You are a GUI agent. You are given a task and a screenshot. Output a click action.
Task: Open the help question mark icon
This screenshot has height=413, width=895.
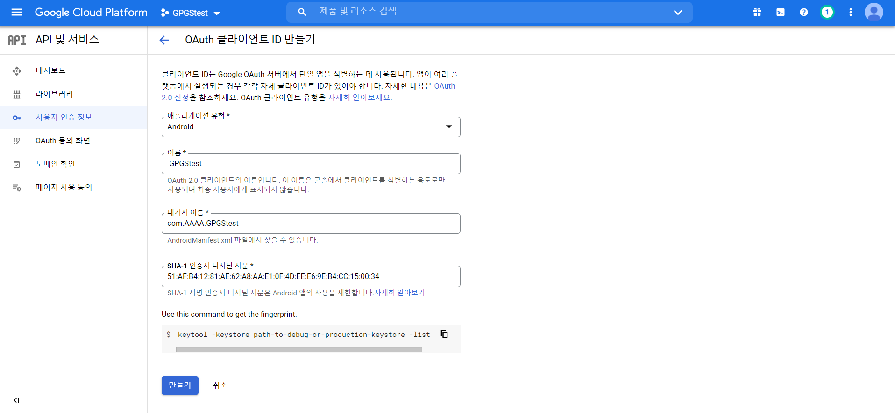pos(804,13)
